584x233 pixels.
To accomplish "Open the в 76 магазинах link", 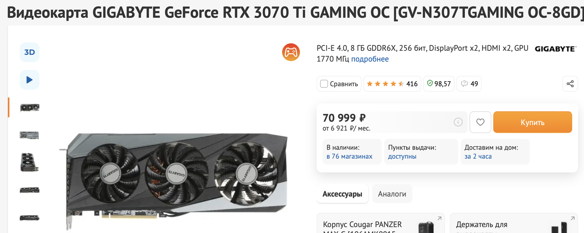I will (349, 156).
